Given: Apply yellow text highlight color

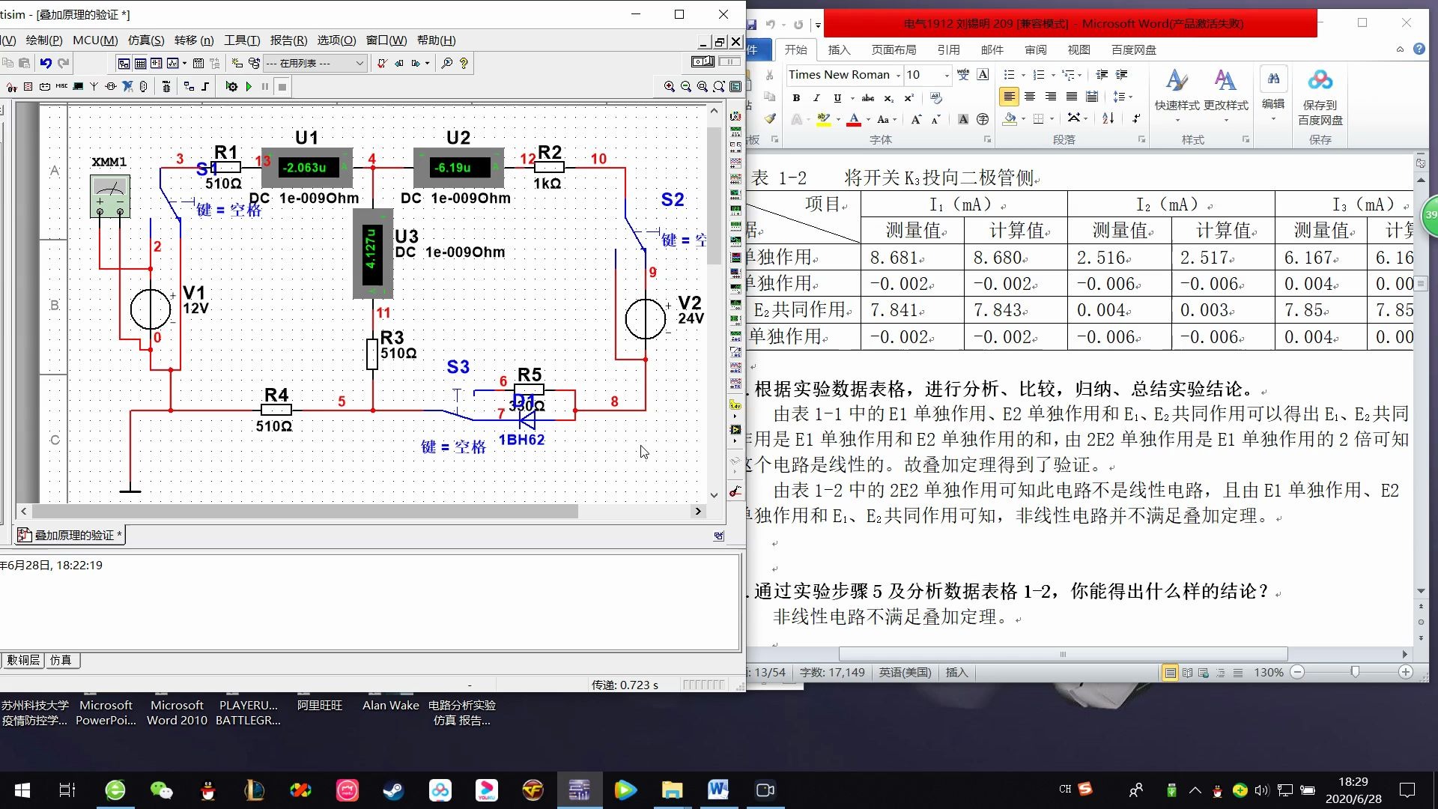Looking at the screenshot, I should pyautogui.click(x=824, y=119).
